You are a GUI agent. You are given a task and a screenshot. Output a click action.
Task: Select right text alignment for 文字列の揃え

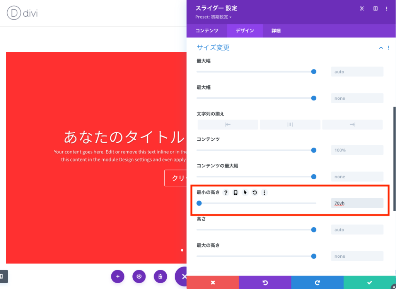tap(352, 124)
